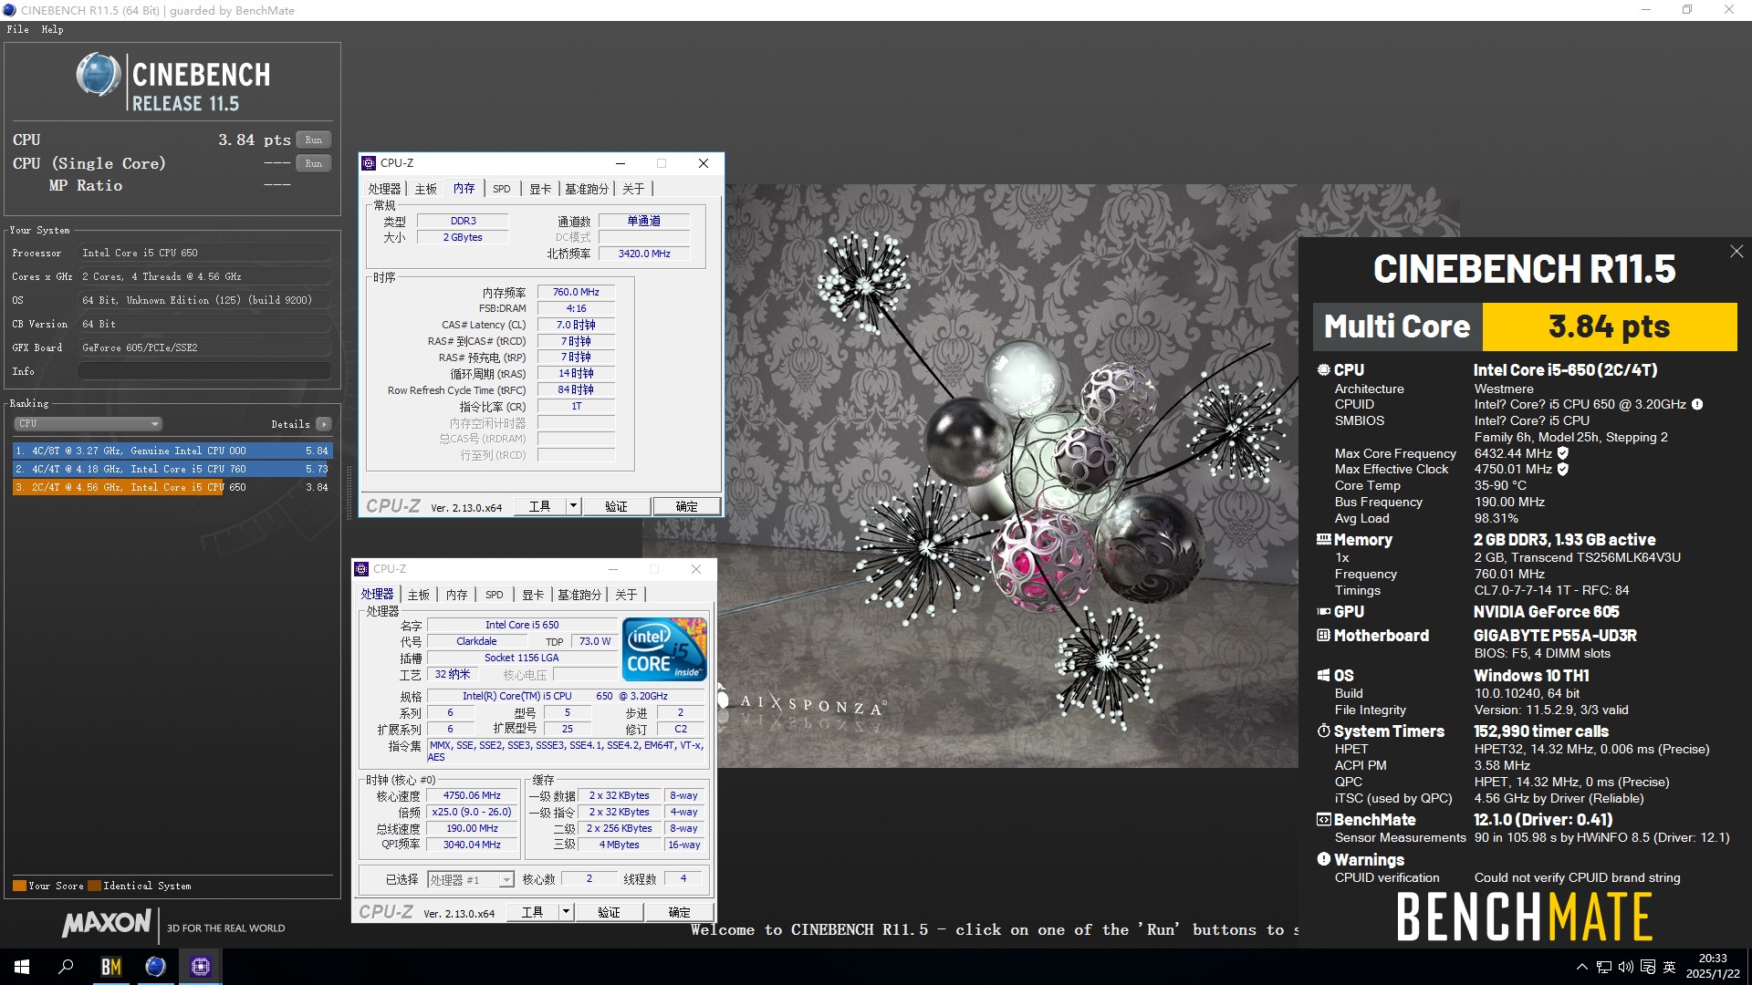Open taskbar search magnifier
This screenshot has height=985, width=1752.
click(x=66, y=967)
